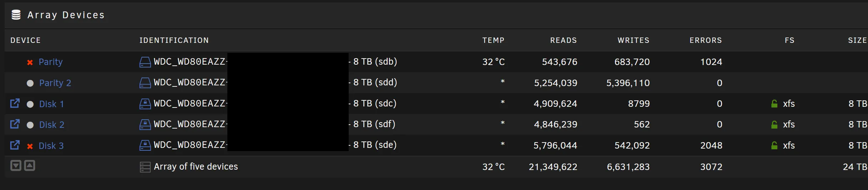Spin up all disks with up arrow
Screen dimensions: 868x190
(x=30, y=166)
